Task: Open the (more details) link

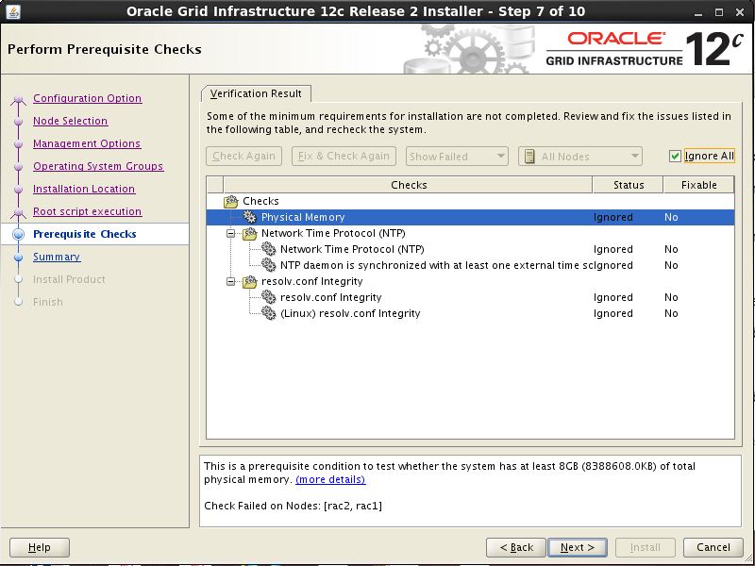Action: point(330,479)
